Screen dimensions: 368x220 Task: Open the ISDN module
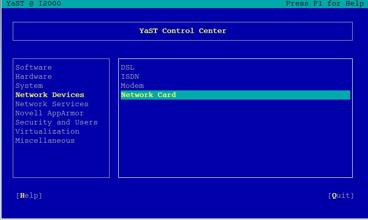click(130, 77)
